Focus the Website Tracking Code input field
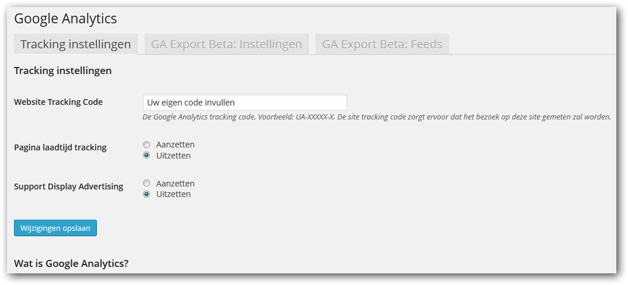 pyautogui.click(x=245, y=103)
